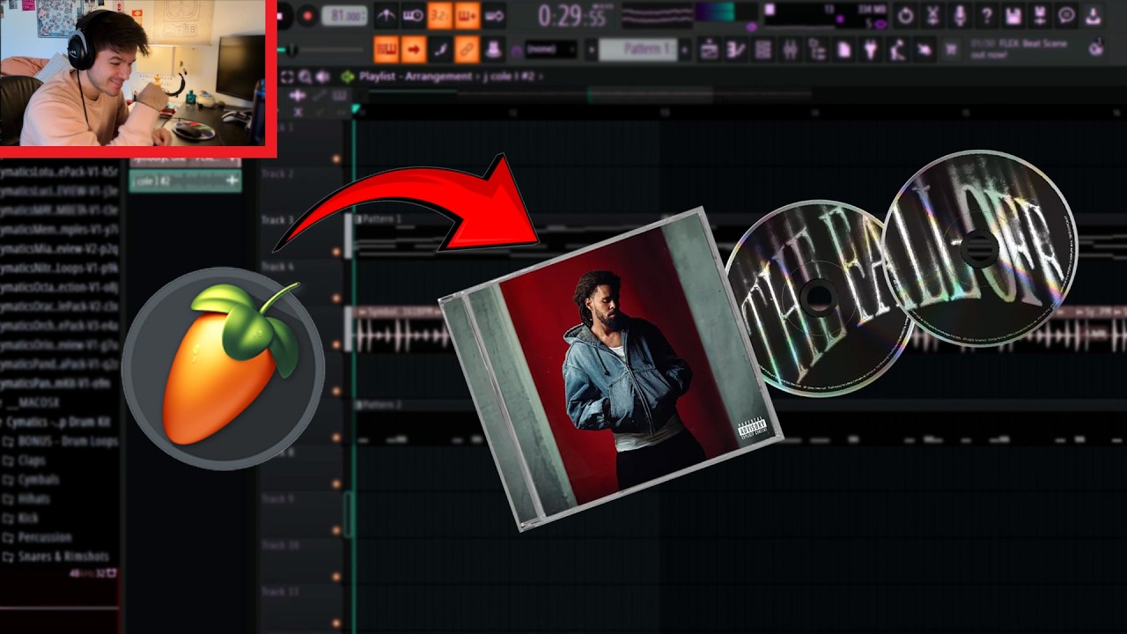1127x634 pixels.
Task: Show the Browser view icon
Action: pyautogui.click(x=817, y=49)
